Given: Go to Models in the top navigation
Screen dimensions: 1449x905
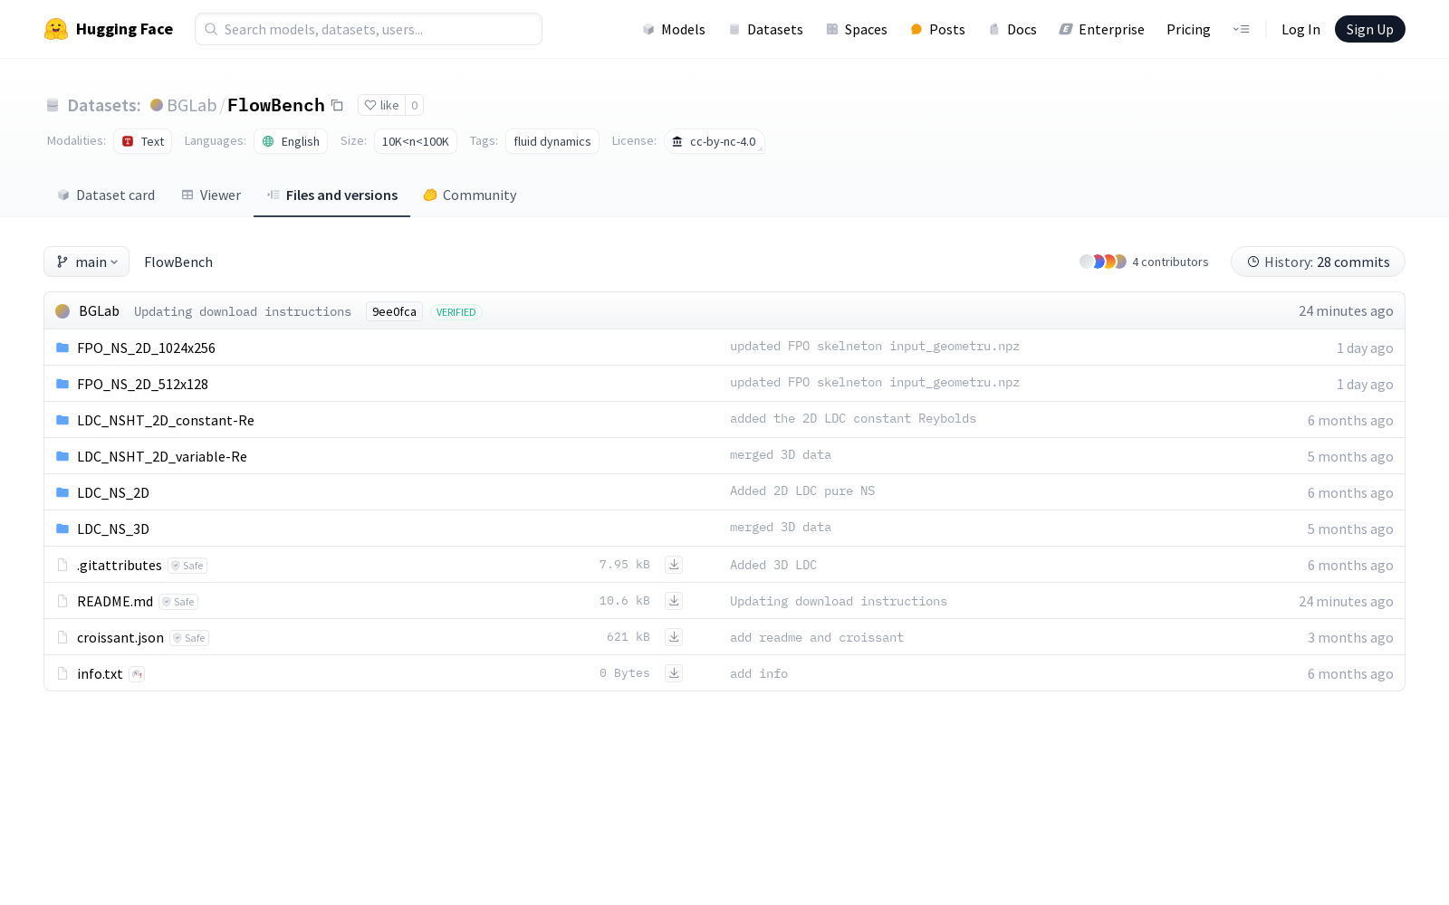Looking at the screenshot, I should [674, 30].
